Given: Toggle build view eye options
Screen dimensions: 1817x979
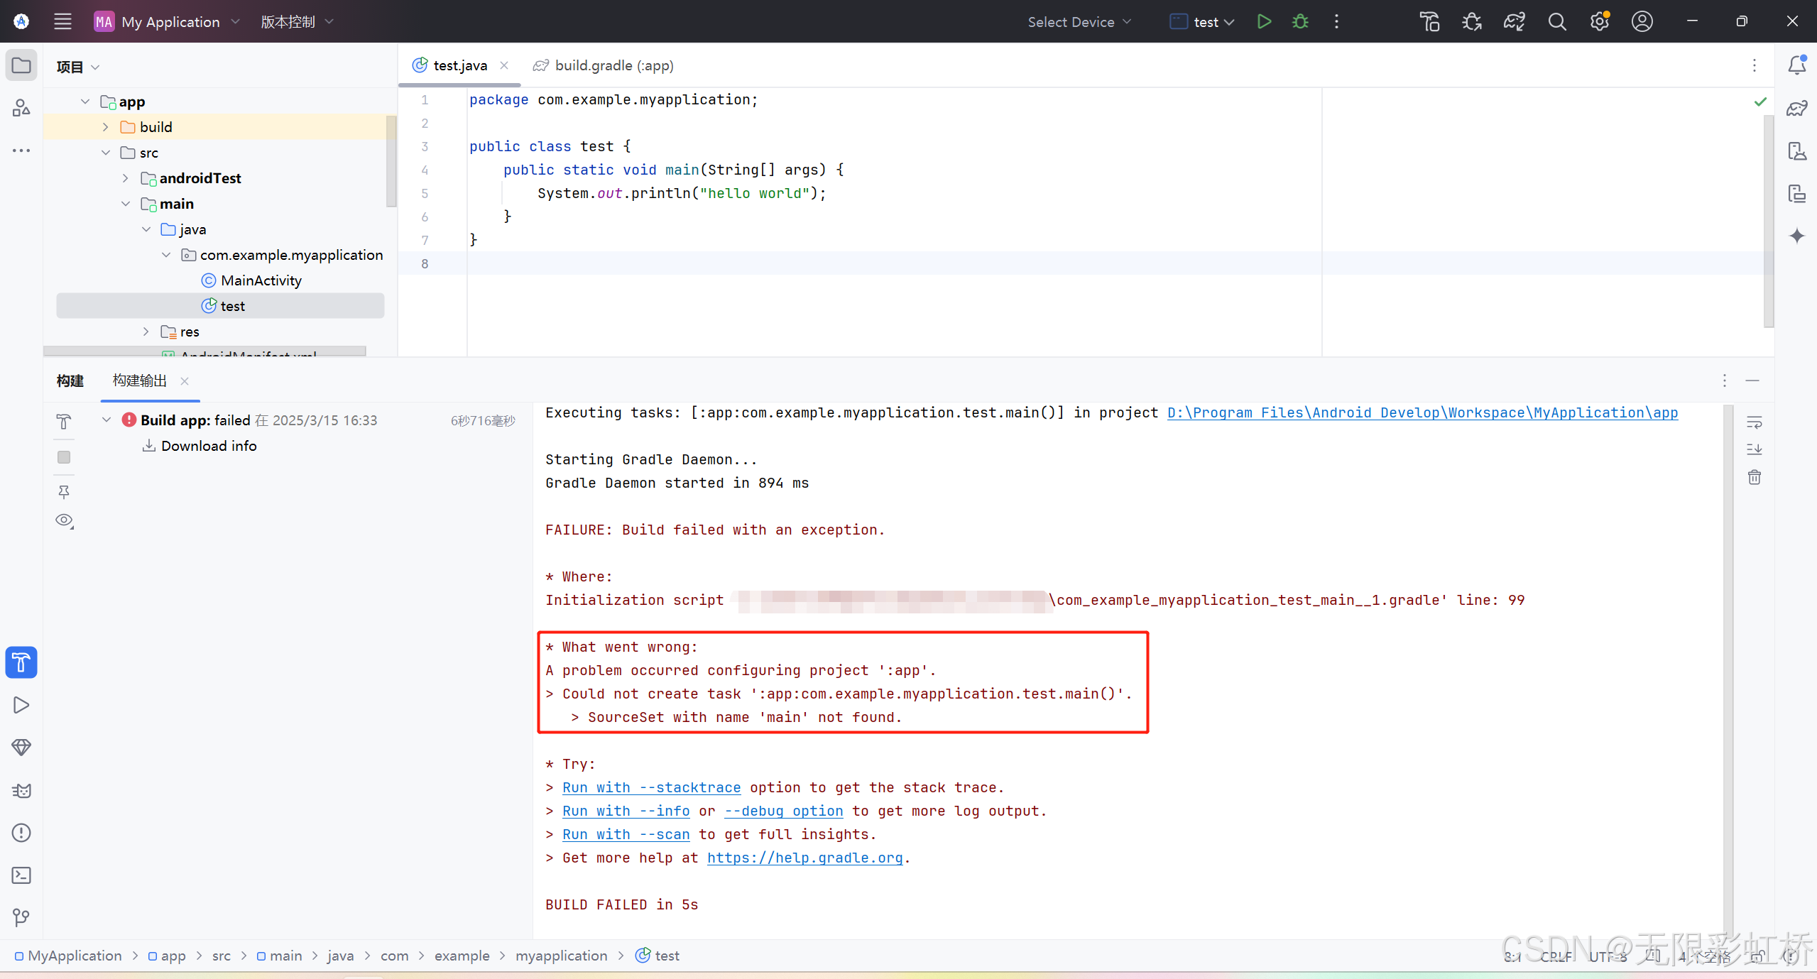Looking at the screenshot, I should (x=64, y=520).
